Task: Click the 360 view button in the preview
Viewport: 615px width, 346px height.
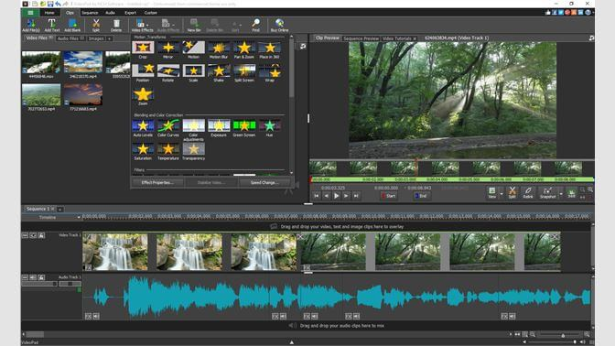Action: coord(571,192)
